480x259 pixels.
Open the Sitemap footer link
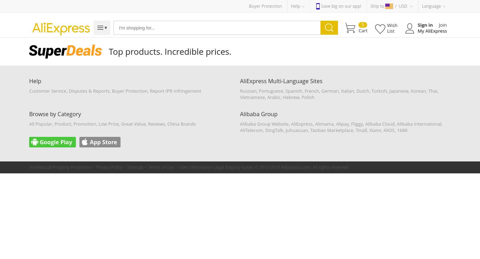tap(135, 167)
